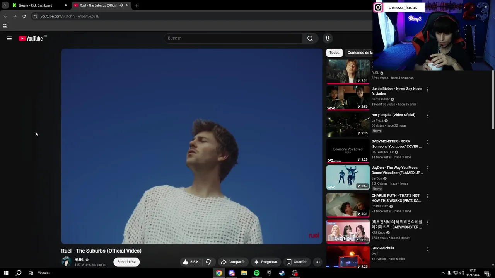This screenshot has width=495, height=278.
Task: Open RUEL channel avatar
Action: point(67,261)
